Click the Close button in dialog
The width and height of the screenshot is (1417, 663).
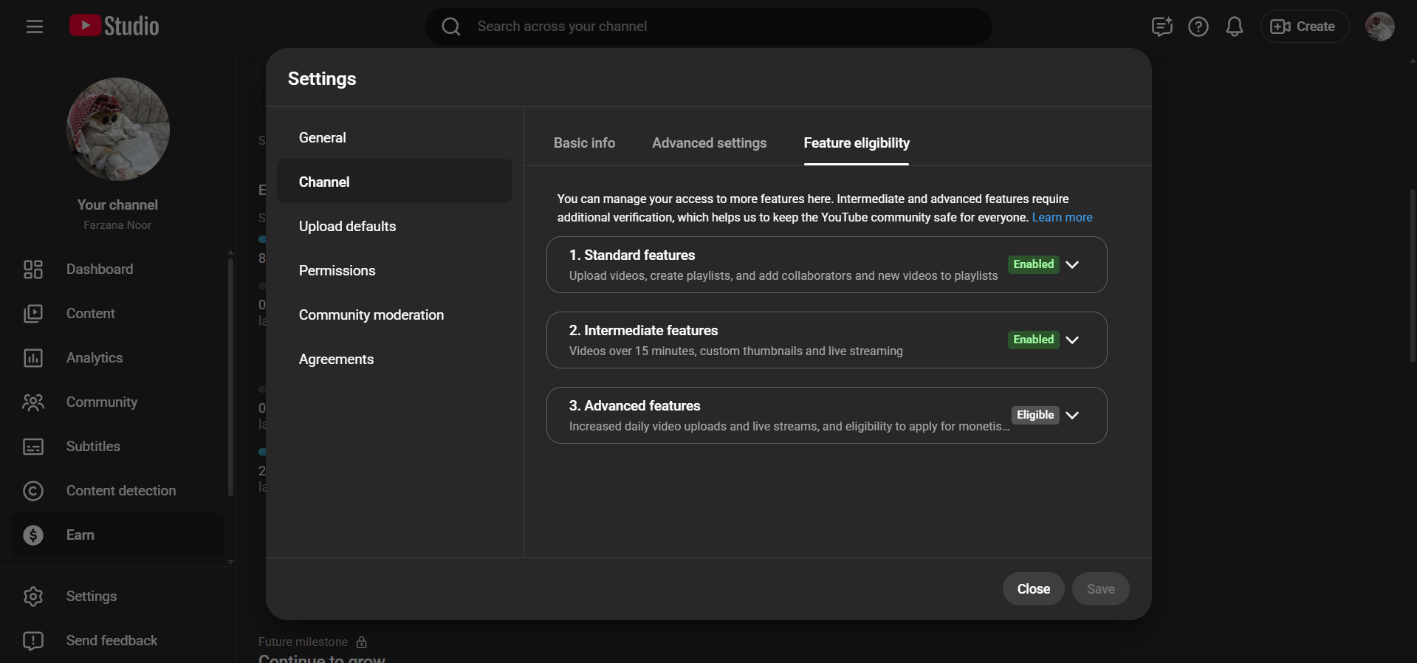1033,589
